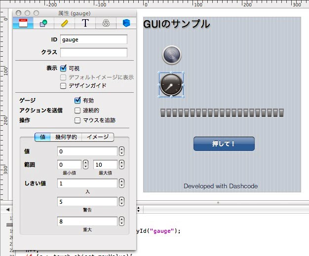Select the activity indicator icon on canvas
This screenshot has height=256, width=309.
point(172,55)
